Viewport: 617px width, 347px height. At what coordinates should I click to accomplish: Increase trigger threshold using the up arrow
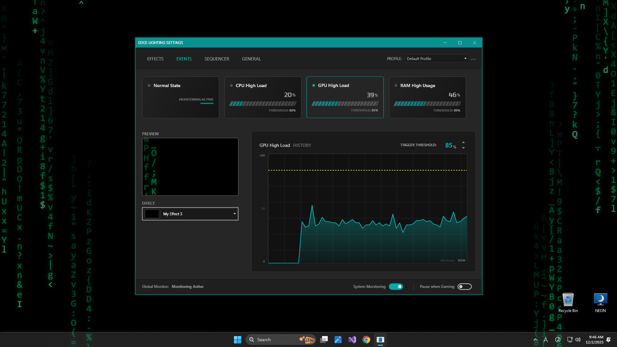tap(463, 143)
